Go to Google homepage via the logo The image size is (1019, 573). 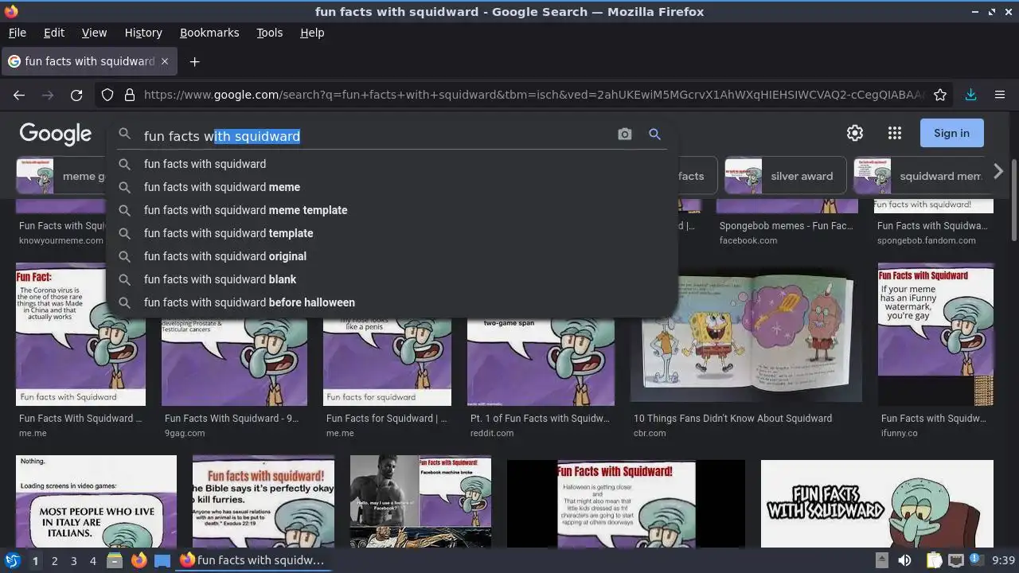click(56, 134)
